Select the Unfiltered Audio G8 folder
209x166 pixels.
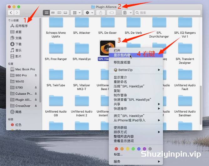(x=56, y=101)
